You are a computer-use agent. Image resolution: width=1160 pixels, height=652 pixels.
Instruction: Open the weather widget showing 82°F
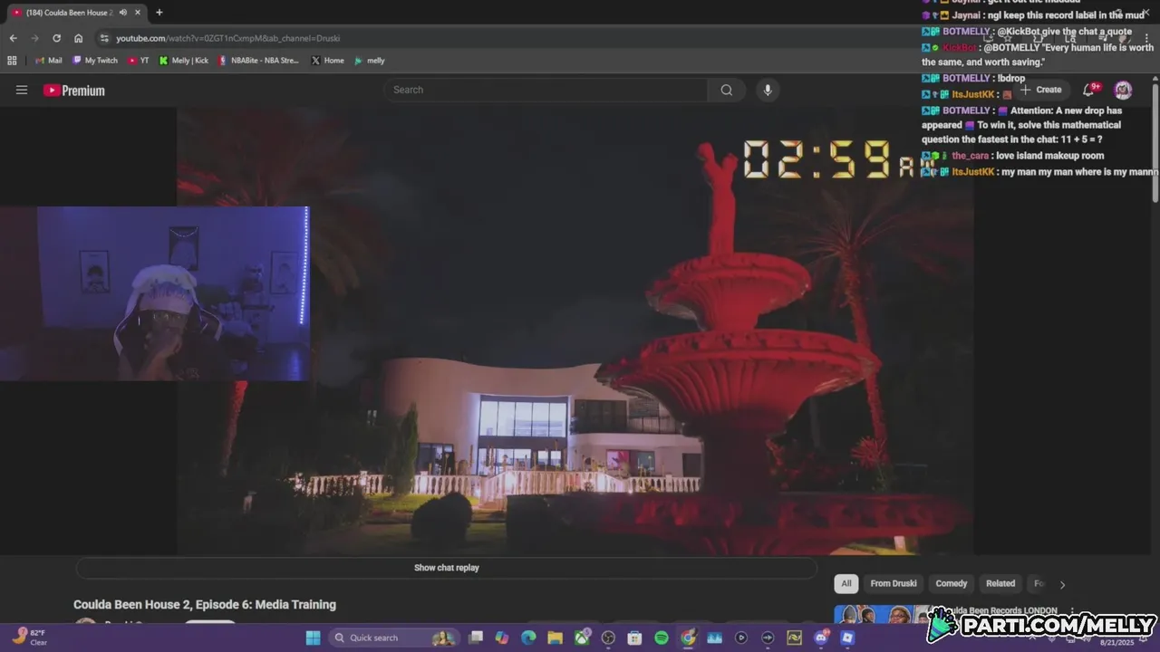pyautogui.click(x=30, y=638)
